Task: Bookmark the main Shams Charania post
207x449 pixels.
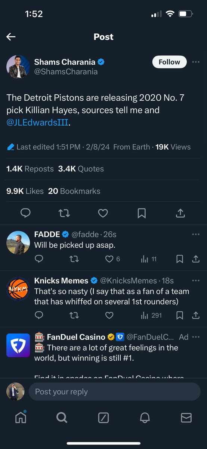Action: (x=142, y=213)
